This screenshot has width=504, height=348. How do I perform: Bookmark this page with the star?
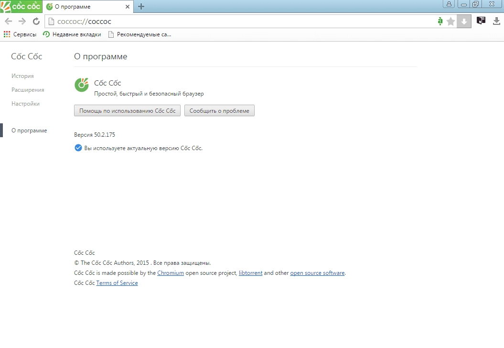pyautogui.click(x=451, y=22)
